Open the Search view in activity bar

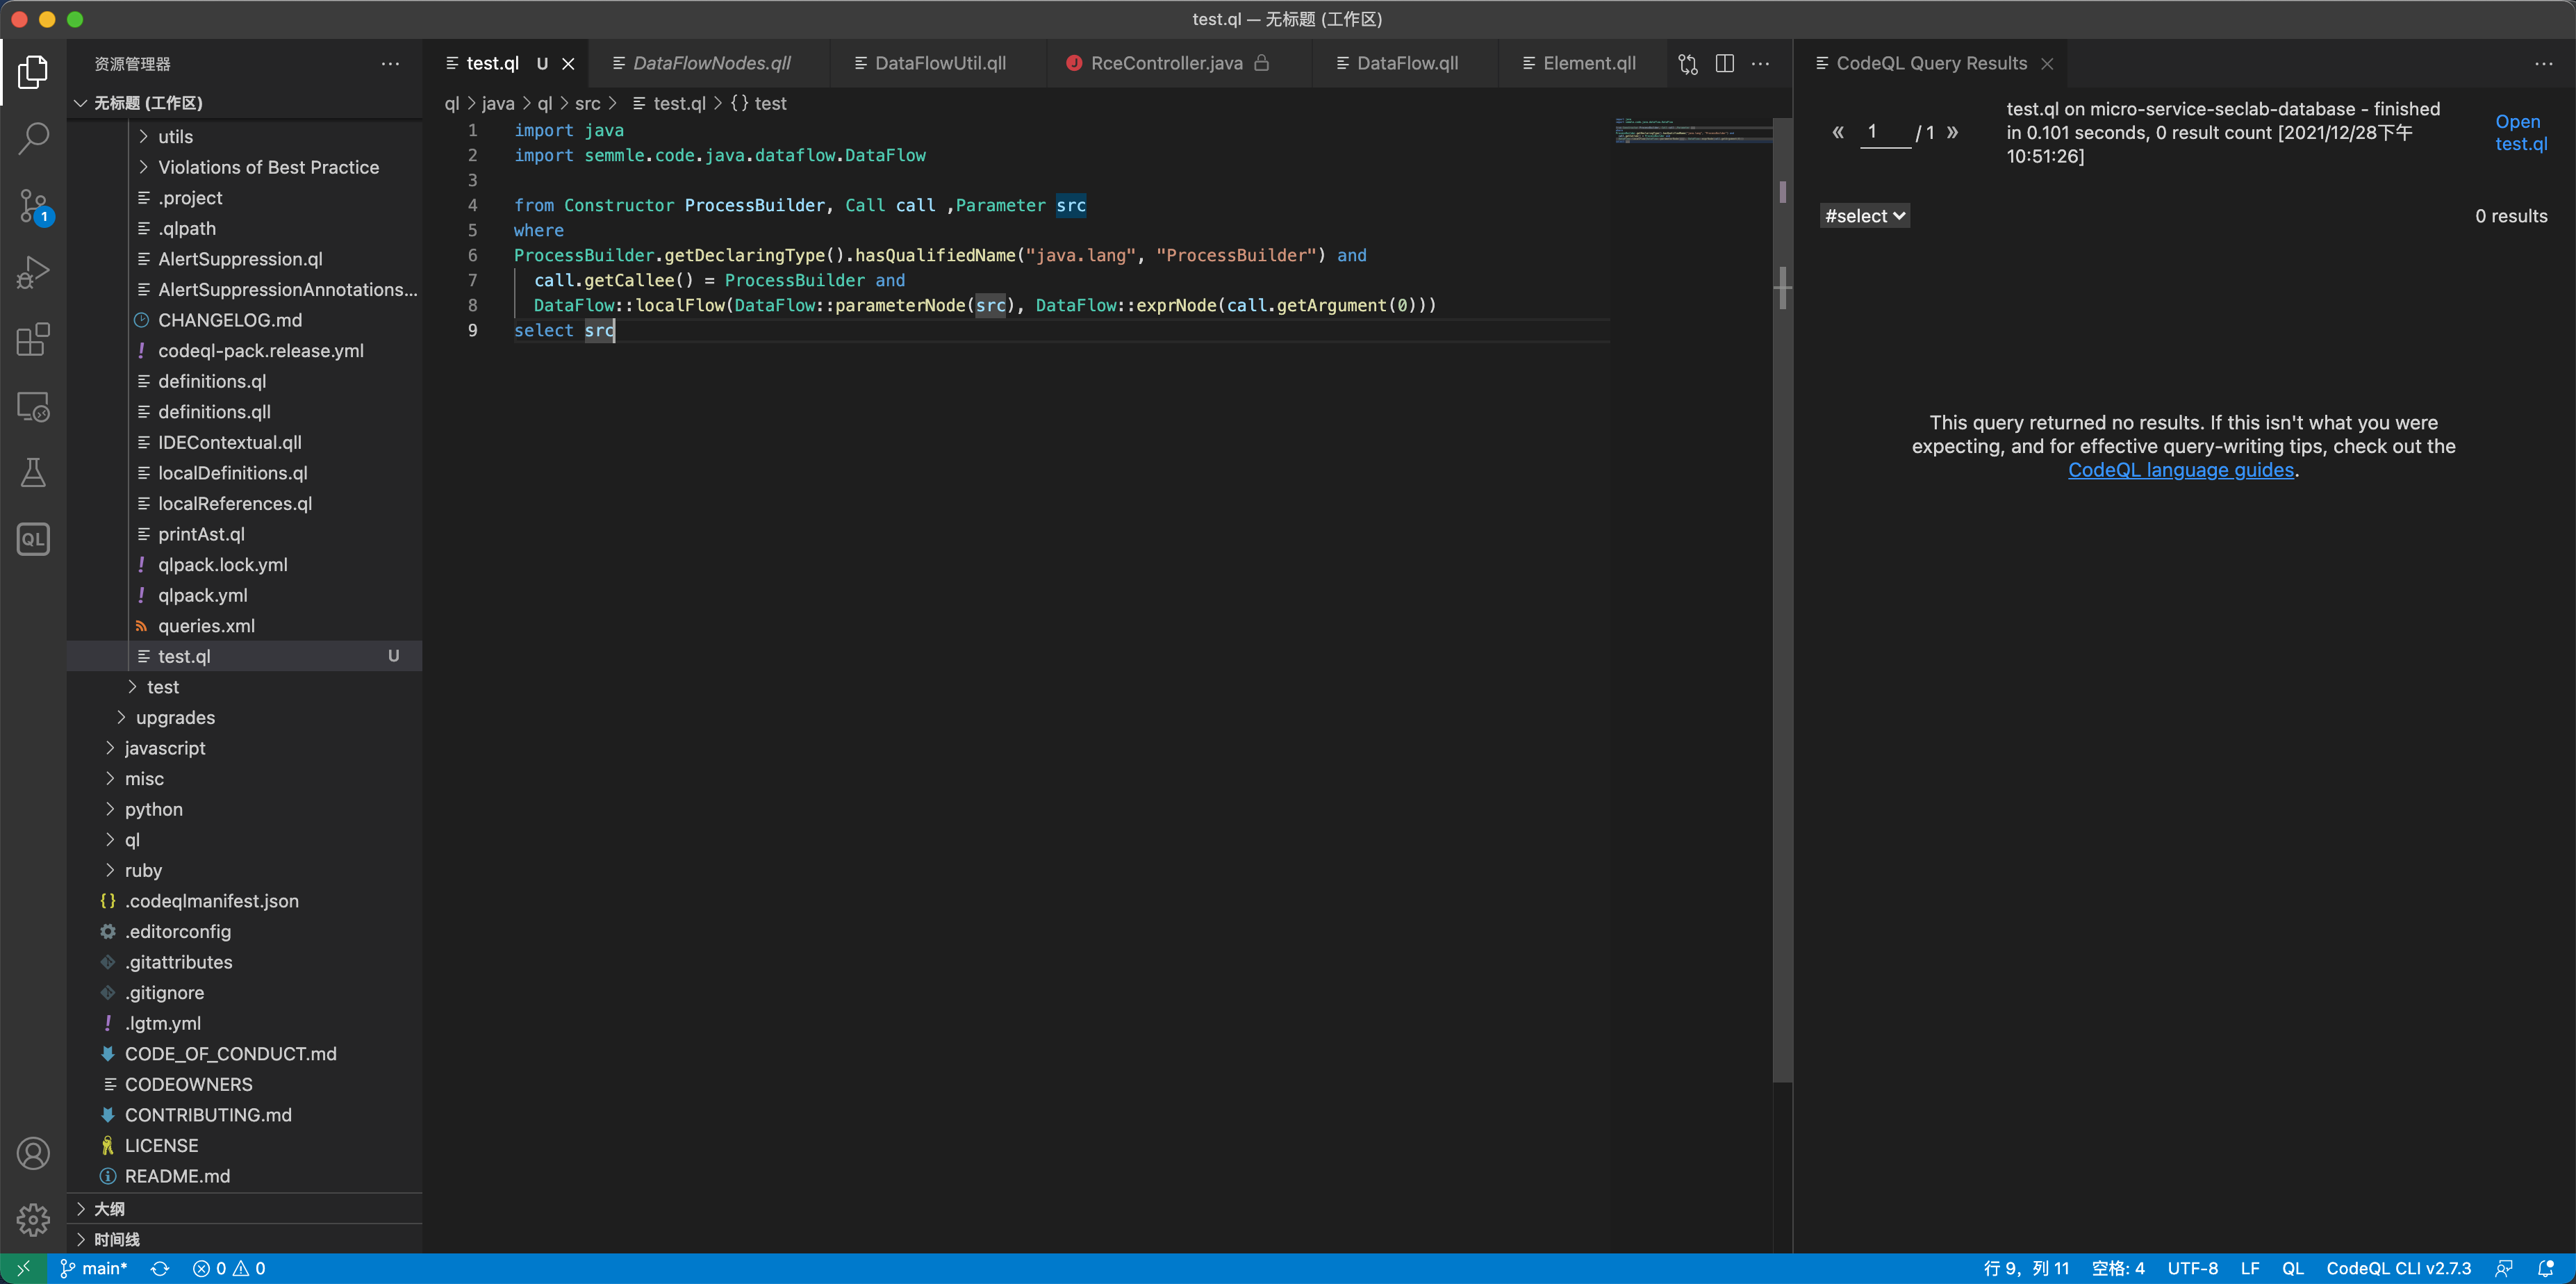pyautogui.click(x=33, y=139)
